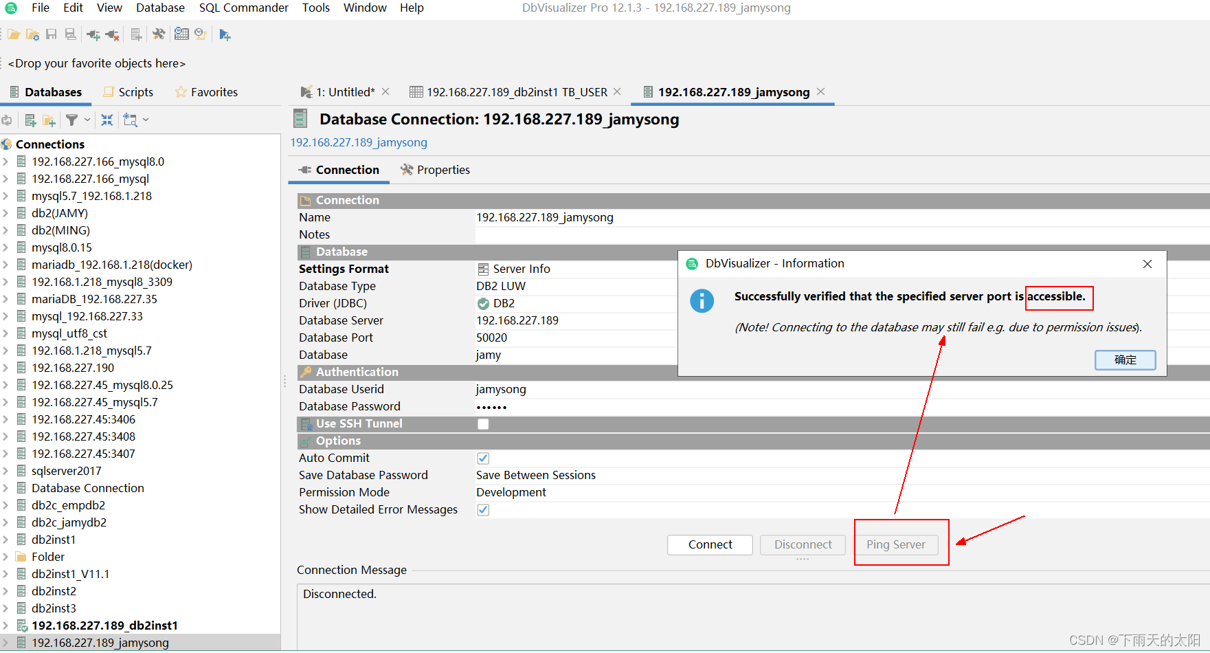Click the Save As disk icon in toolbar
Image resolution: width=1210 pixels, height=653 pixels.
tap(70, 34)
